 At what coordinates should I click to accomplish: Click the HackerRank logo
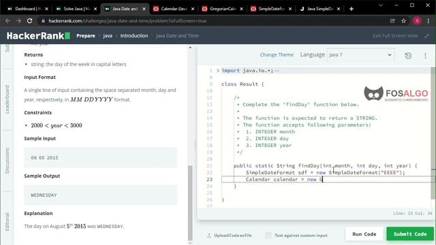[38, 35]
